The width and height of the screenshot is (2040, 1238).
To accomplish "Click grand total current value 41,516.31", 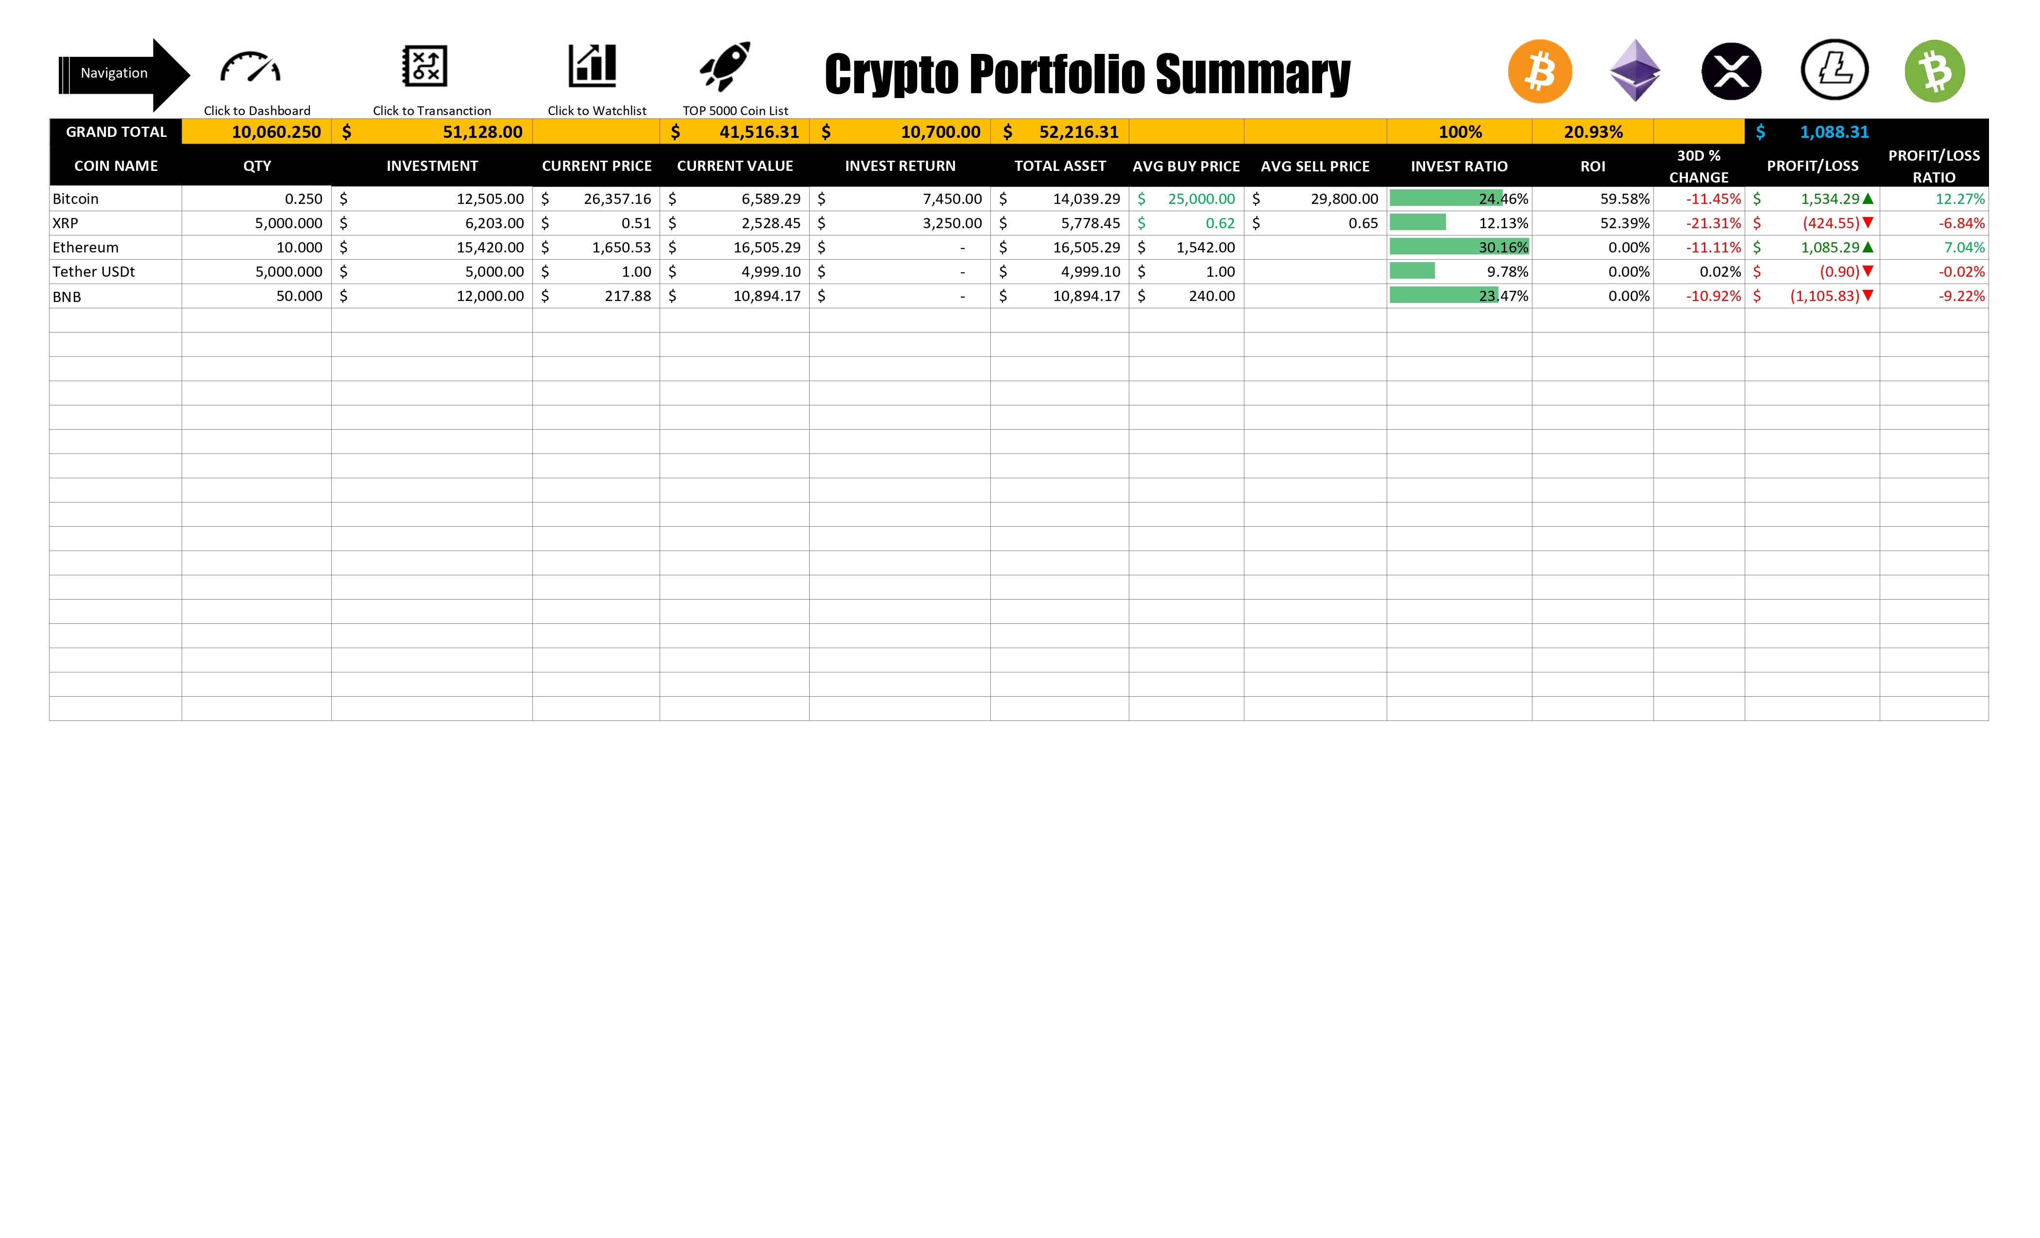I will (x=734, y=132).
